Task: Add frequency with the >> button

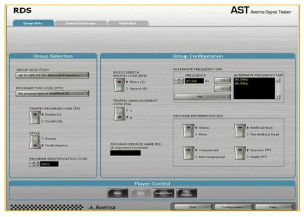Action: [222, 80]
